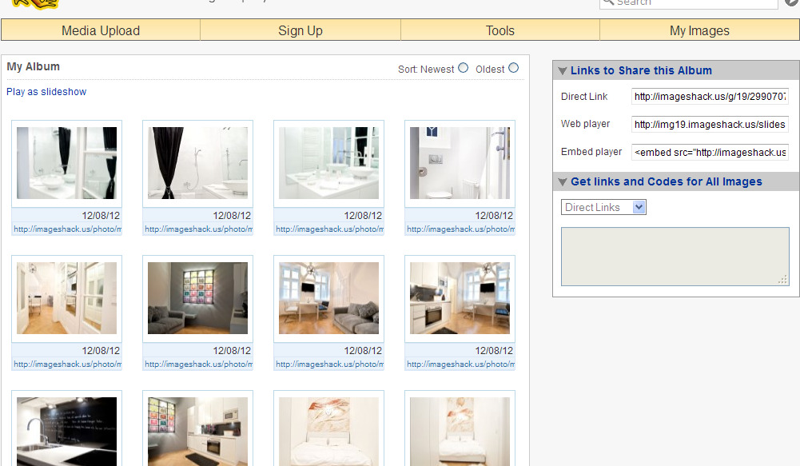800x466 pixels.
Task: Click the photo link under the toilet room image
Action: pos(460,229)
